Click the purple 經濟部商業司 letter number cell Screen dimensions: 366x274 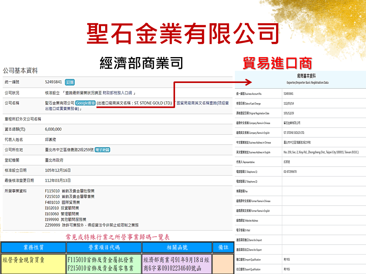click(x=177, y=264)
